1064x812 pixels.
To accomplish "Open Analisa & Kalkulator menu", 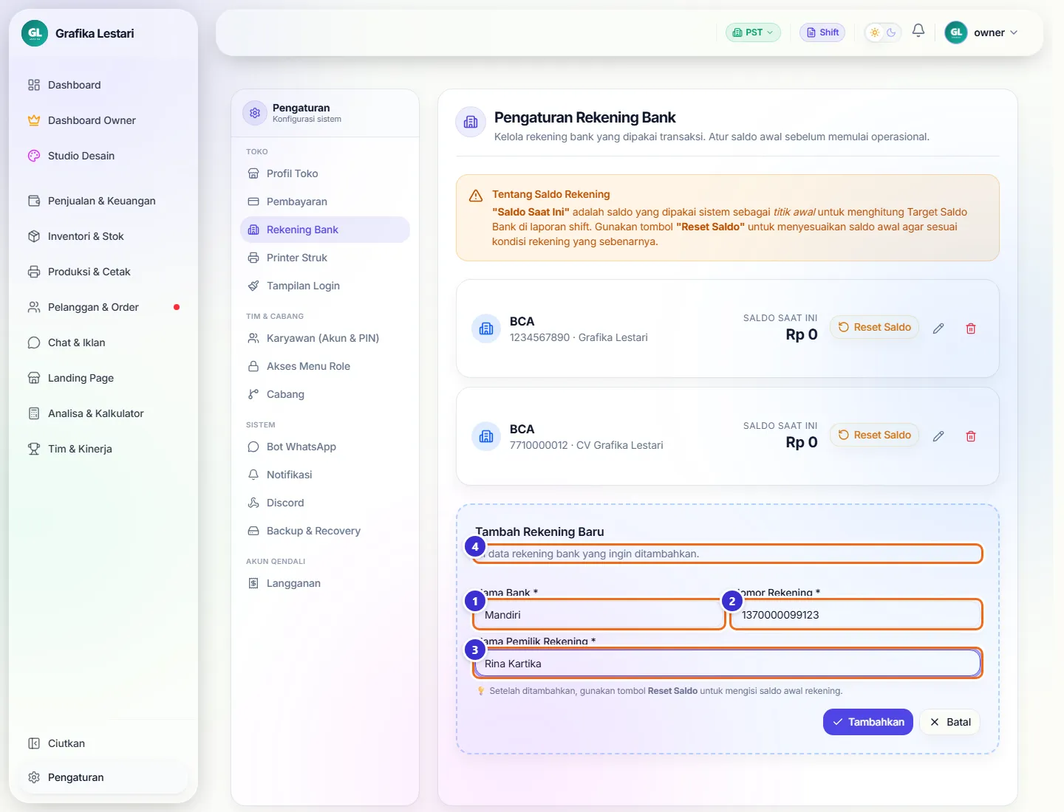I will click(103, 413).
